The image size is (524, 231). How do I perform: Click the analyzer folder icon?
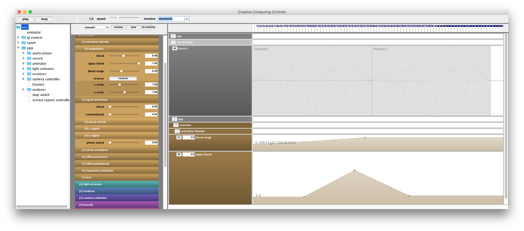click(29, 90)
